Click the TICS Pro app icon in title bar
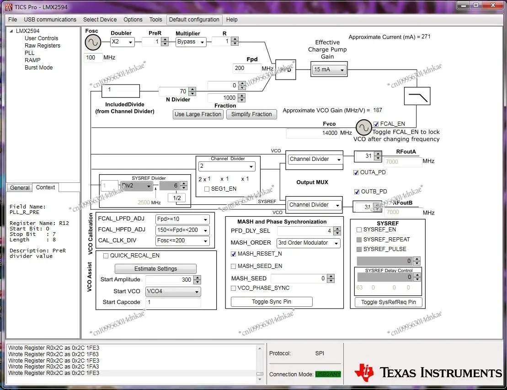 point(9,7)
